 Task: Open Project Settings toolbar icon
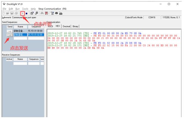[x=32, y=13]
